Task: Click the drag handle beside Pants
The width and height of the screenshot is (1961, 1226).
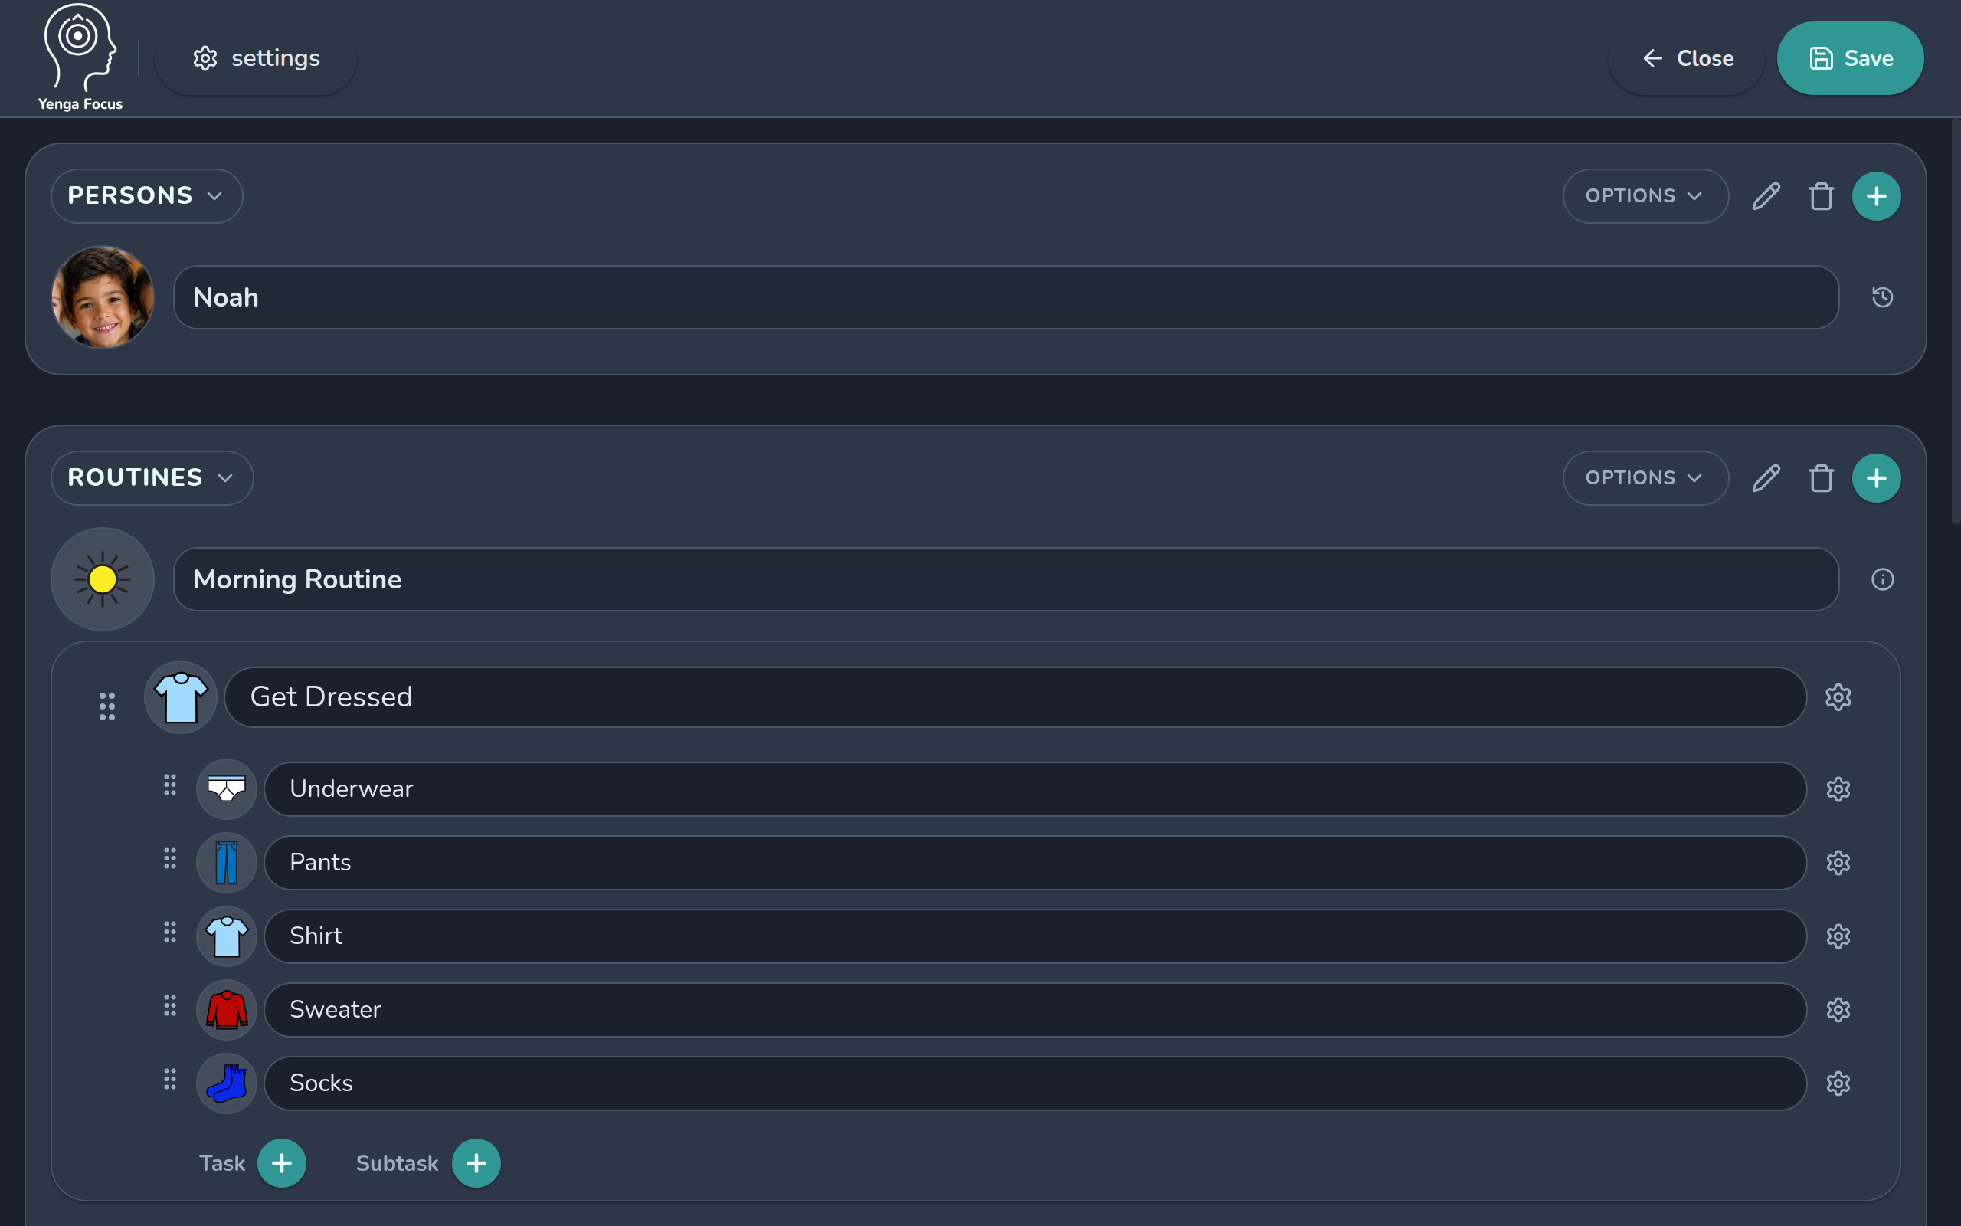Action: [x=169, y=859]
